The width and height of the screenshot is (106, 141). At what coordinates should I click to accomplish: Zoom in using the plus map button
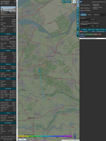[75, 135]
